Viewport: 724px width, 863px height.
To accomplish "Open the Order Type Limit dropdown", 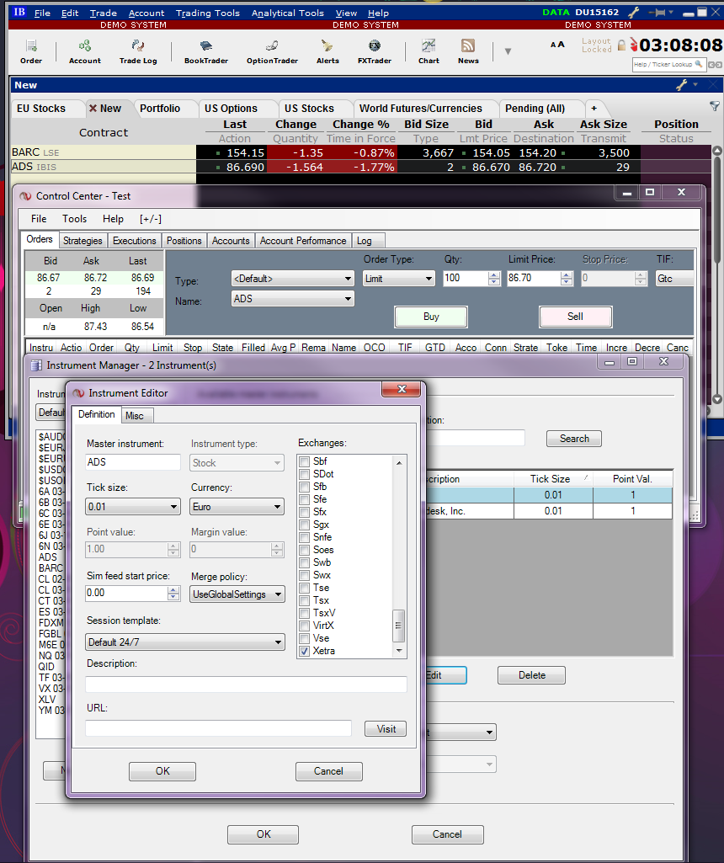I will pos(399,279).
